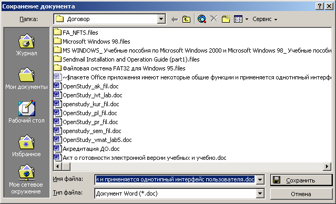Open Мое сетевое окружение
336x204 pixels.
click(26, 179)
